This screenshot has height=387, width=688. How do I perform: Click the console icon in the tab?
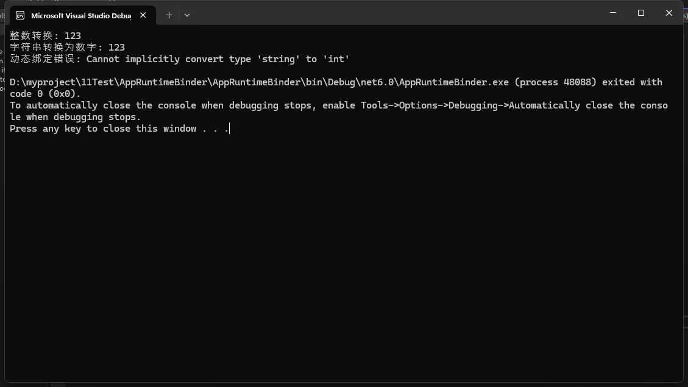point(20,15)
